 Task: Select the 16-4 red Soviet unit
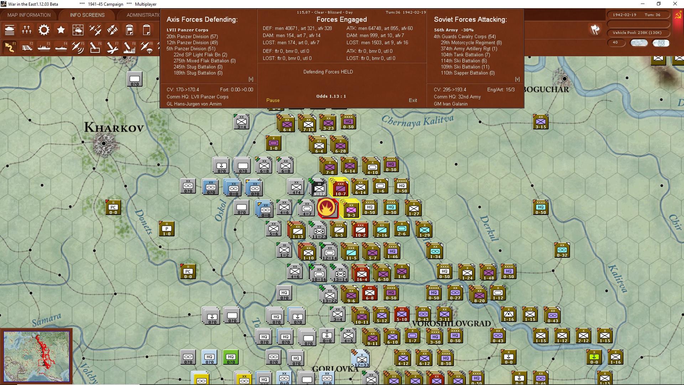(362, 273)
